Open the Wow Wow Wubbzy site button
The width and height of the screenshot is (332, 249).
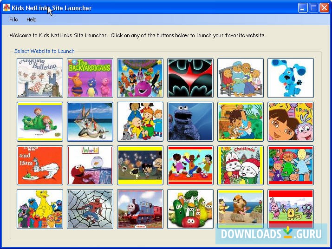(291, 209)
